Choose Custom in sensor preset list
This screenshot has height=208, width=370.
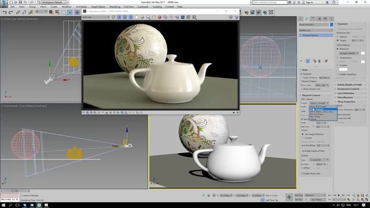[x=323, y=119]
